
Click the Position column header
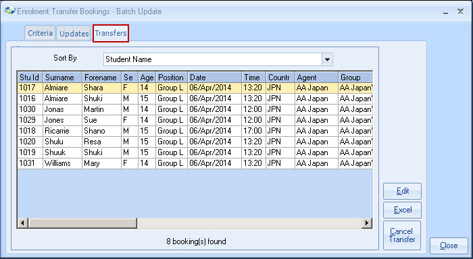(x=172, y=78)
